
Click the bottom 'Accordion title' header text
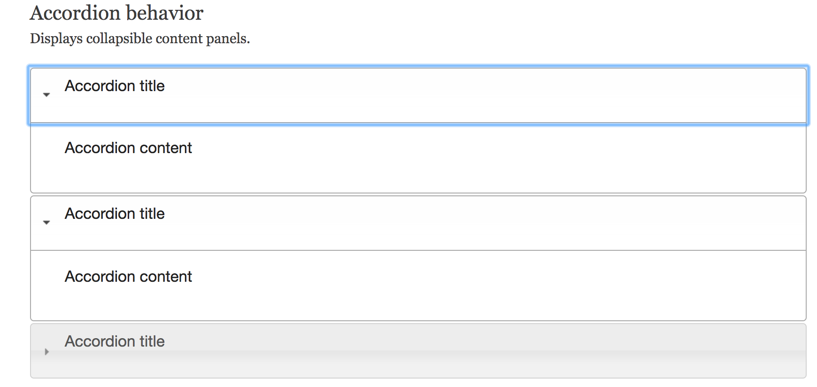(x=115, y=341)
